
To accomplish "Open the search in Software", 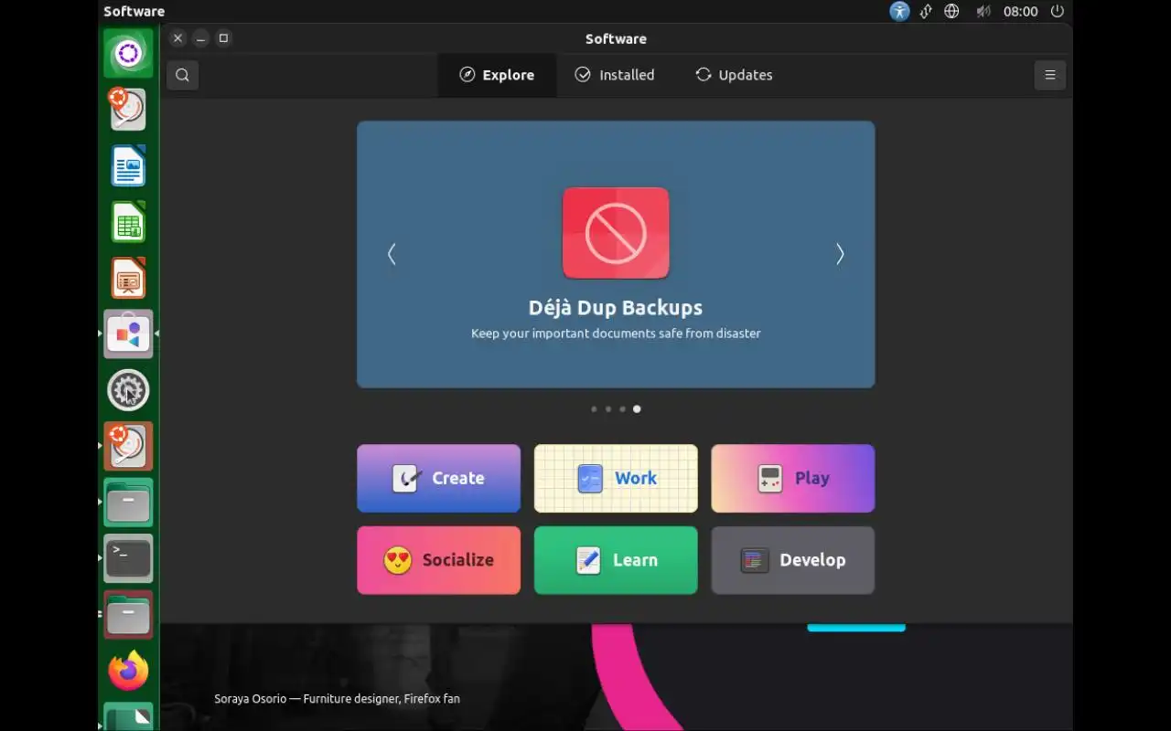I will tap(182, 75).
